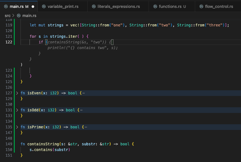Open the flow_control.rs tab
Image resolution: width=241 pixels, height=162 pixels.
pyautogui.click(x=218, y=7)
